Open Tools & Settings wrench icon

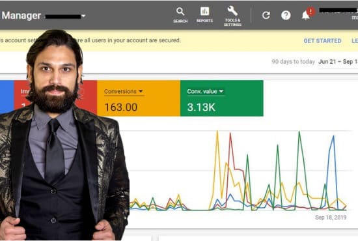(x=232, y=16)
